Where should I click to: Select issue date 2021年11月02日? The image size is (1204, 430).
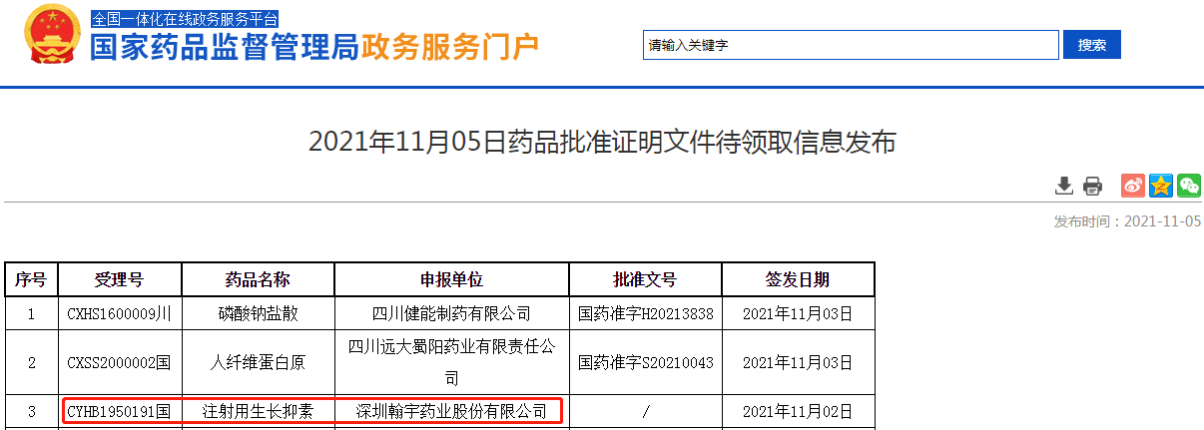click(x=798, y=411)
